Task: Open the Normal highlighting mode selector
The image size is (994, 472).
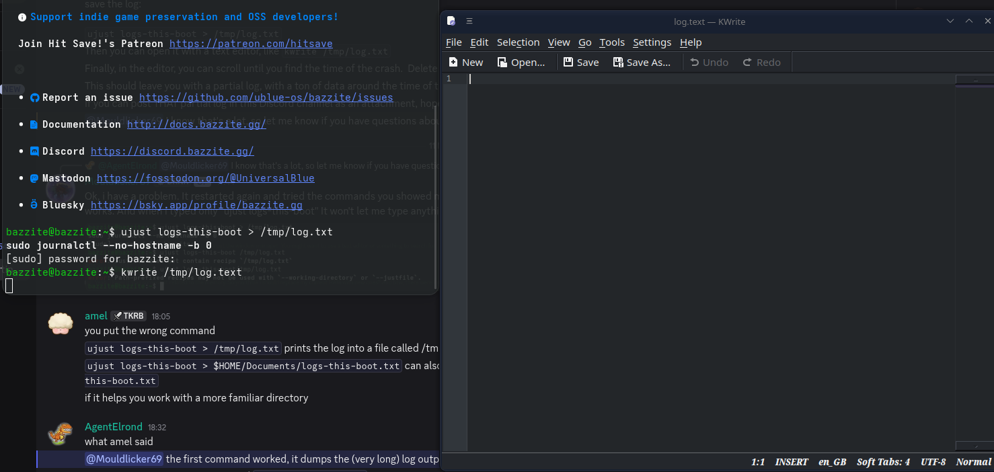Action: point(973,462)
